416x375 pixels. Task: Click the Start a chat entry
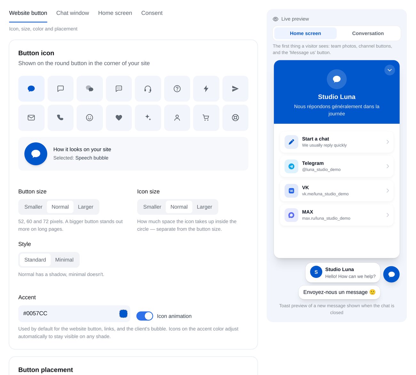337,142
